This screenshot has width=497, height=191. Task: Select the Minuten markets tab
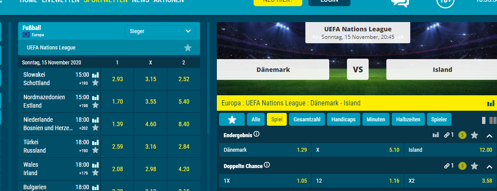click(x=376, y=120)
